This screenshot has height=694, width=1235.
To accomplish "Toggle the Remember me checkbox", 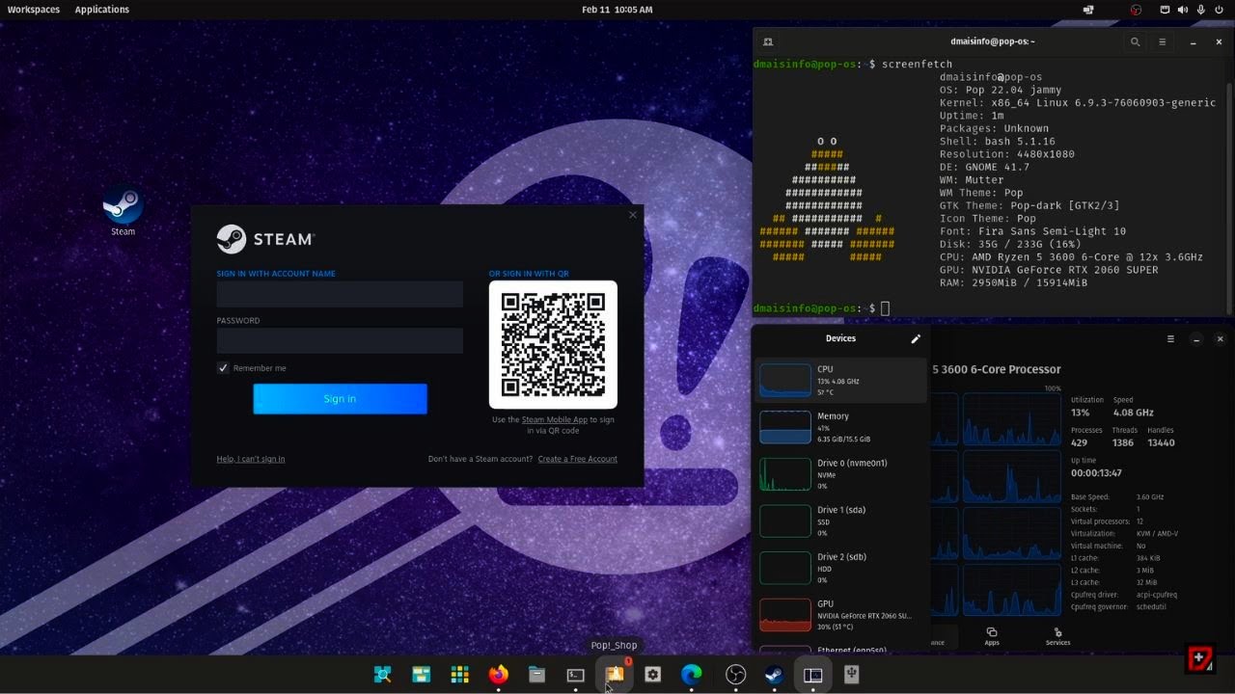I will coord(223,368).
